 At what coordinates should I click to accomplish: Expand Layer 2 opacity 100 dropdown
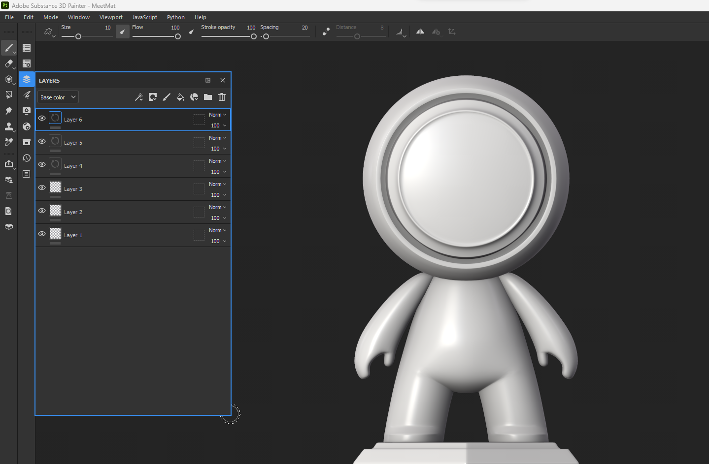tap(218, 218)
